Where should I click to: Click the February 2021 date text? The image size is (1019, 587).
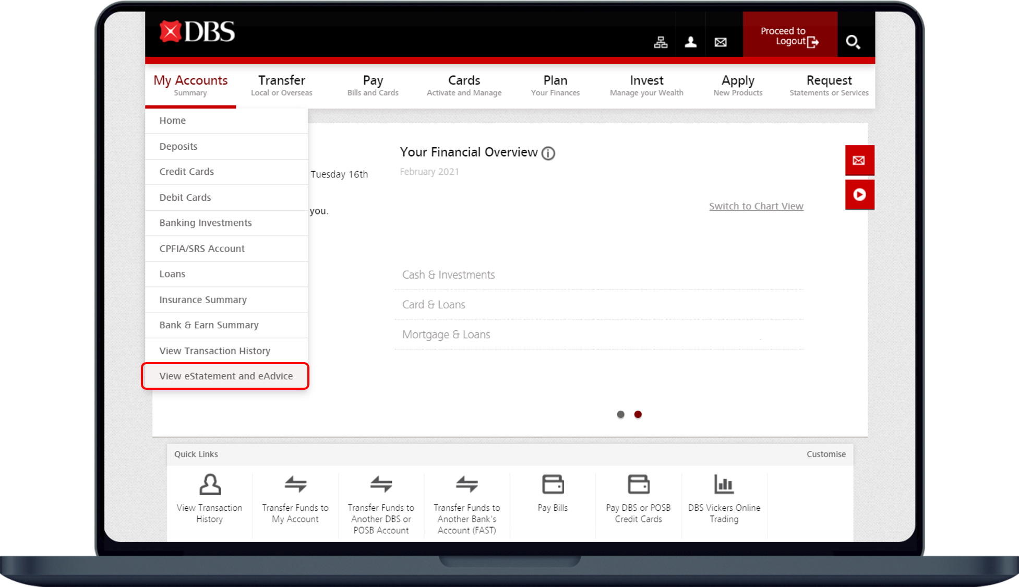point(429,172)
